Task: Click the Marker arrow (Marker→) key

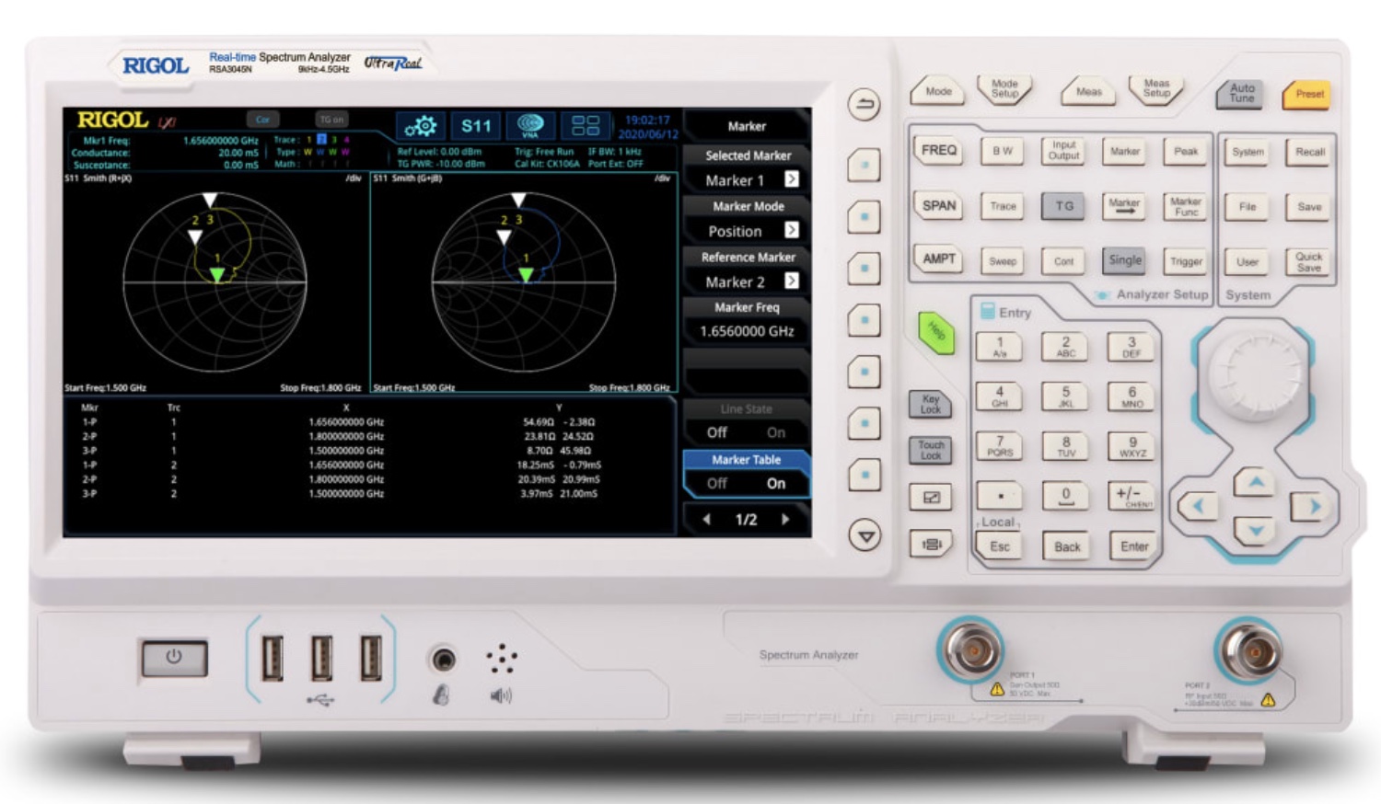Action: click(1124, 206)
